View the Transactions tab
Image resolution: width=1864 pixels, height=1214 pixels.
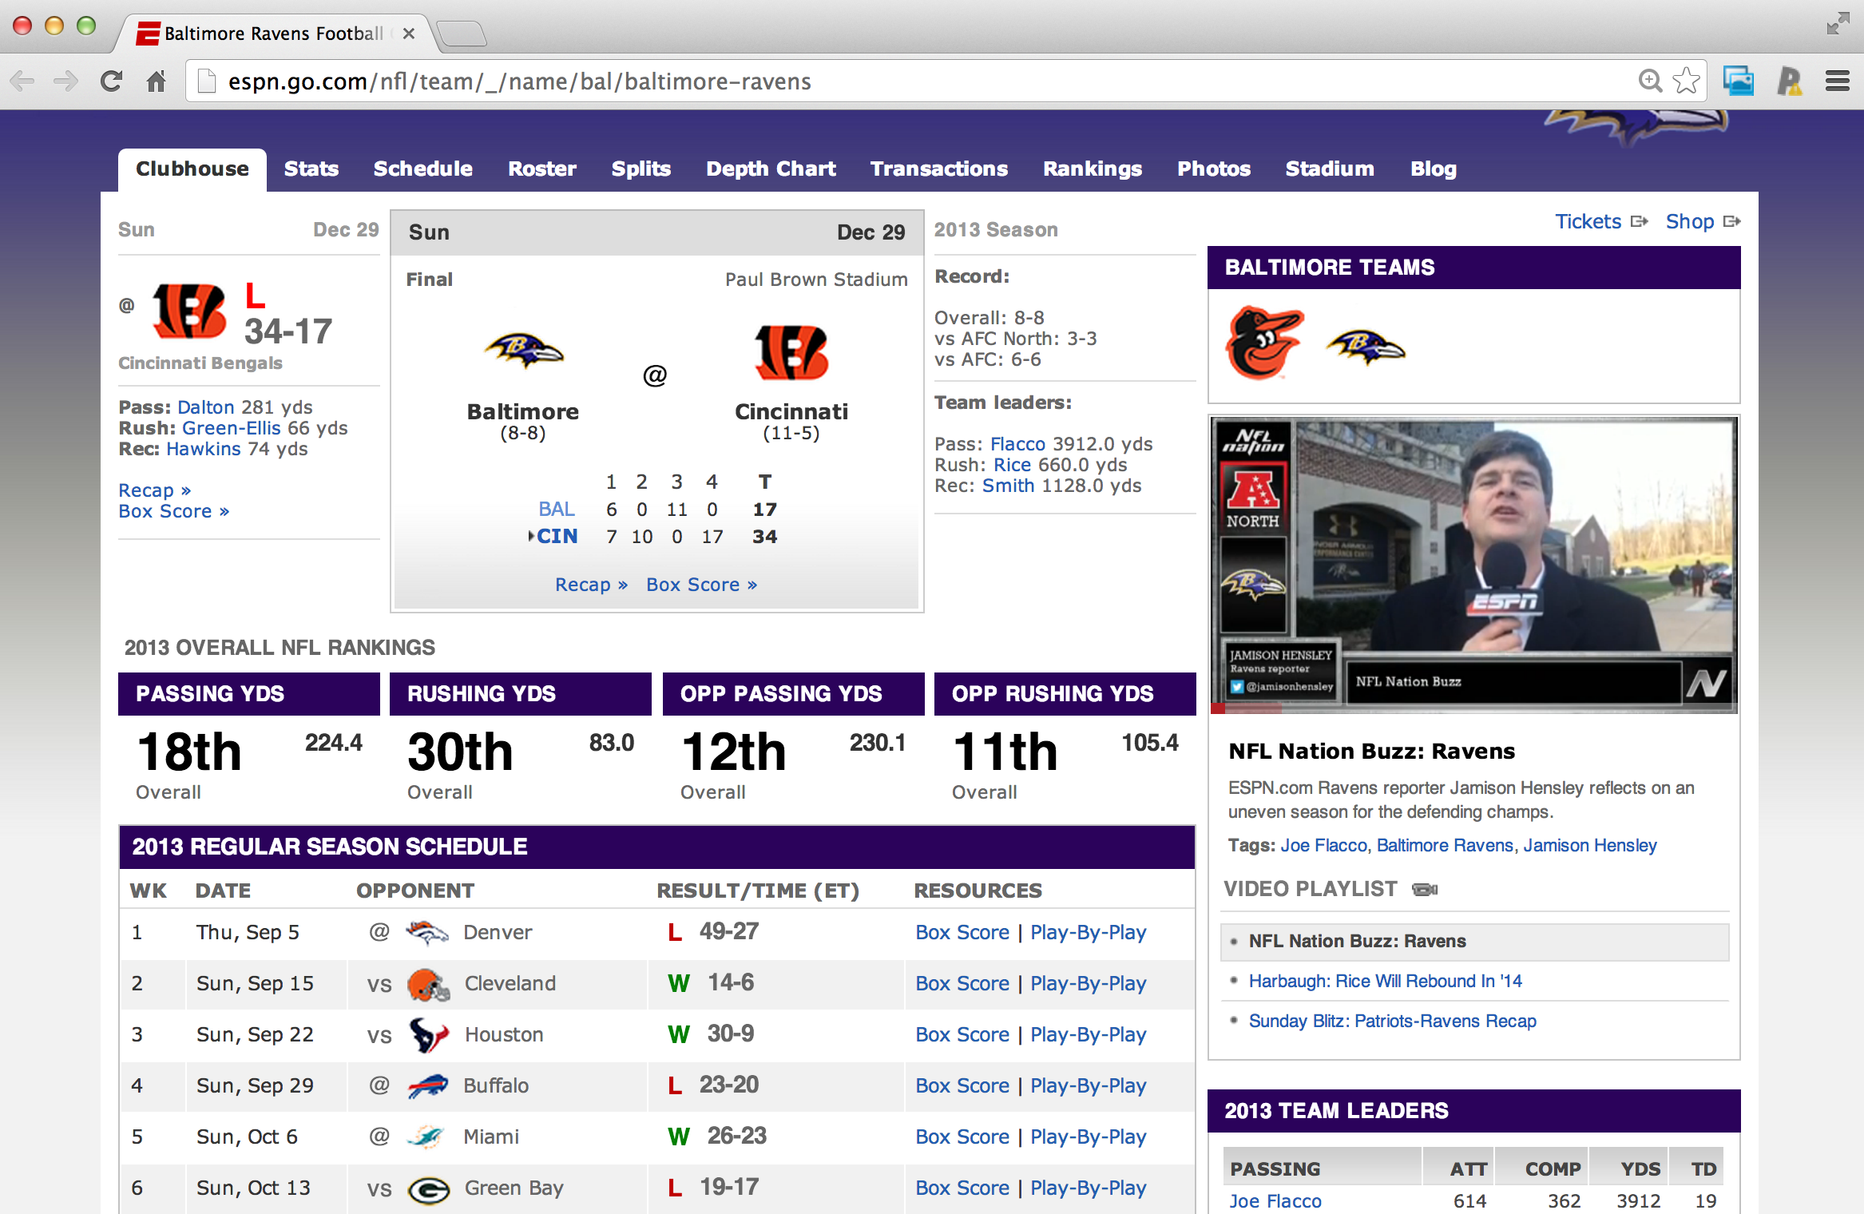tap(939, 169)
